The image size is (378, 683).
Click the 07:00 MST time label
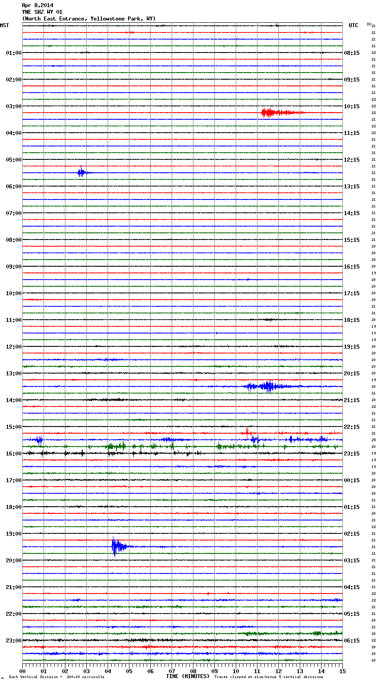pyautogui.click(x=14, y=213)
